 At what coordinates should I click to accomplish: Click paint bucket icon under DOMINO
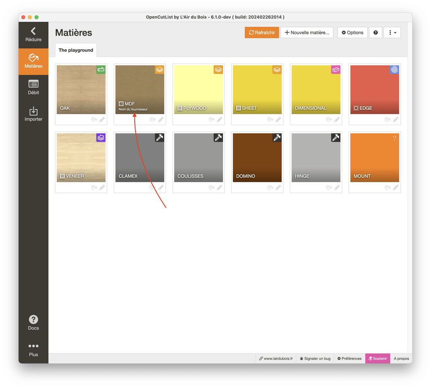click(270, 188)
